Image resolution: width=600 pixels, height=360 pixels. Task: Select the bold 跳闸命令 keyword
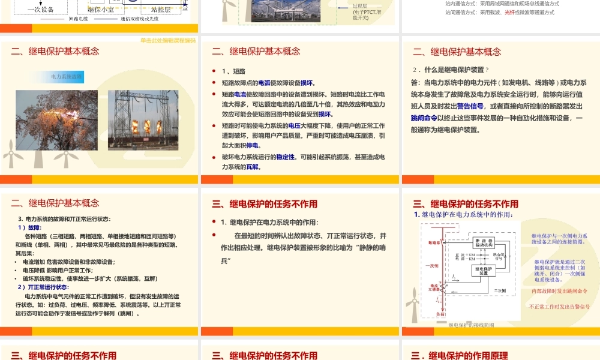[x=424, y=118]
